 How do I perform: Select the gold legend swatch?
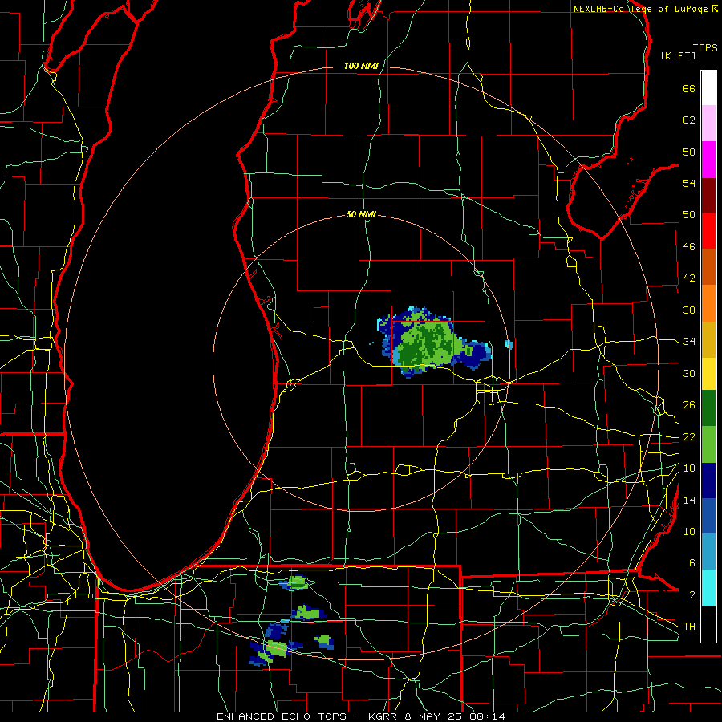point(708,339)
